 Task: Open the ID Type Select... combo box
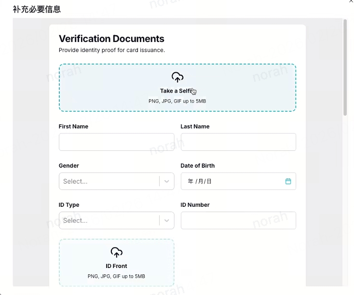(x=117, y=220)
